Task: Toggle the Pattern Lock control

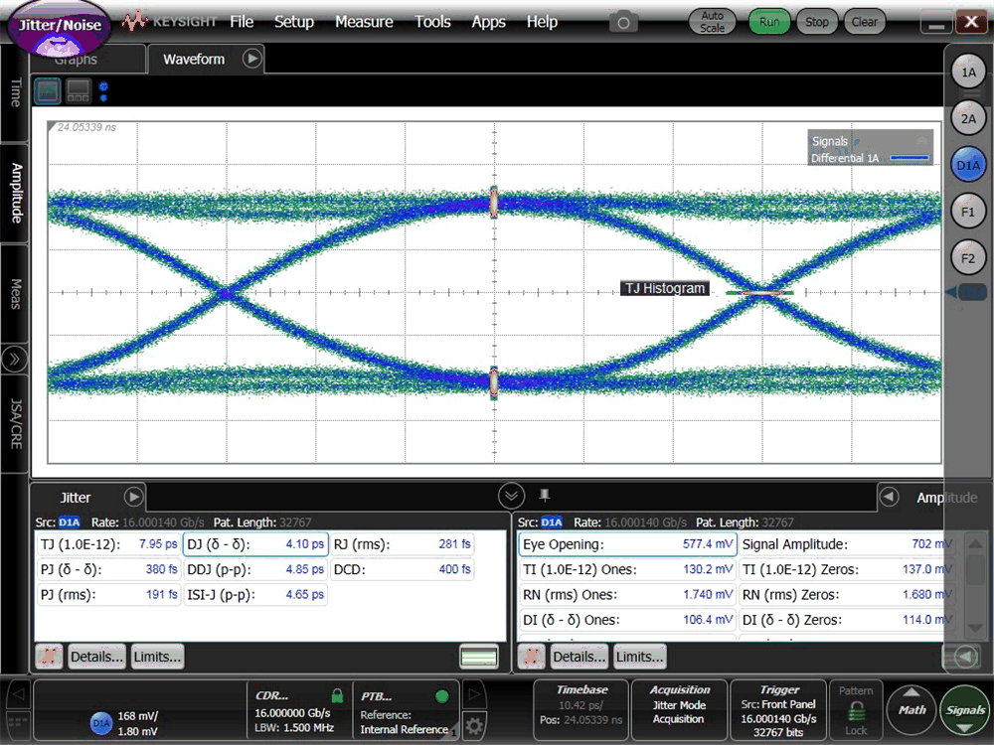Action: point(856,709)
